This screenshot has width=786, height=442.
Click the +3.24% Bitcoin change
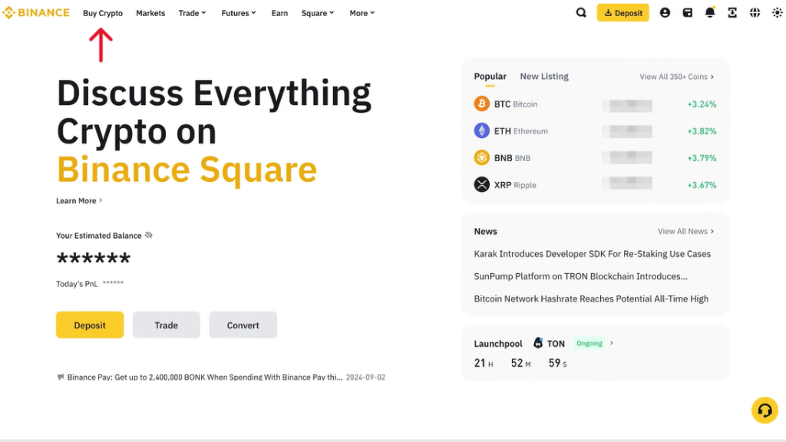(702, 104)
